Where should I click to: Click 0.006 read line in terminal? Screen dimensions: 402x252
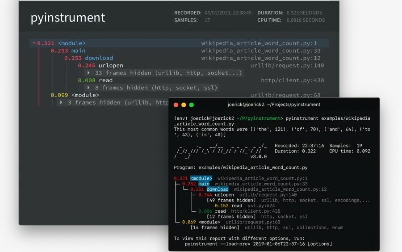pyautogui.click(x=239, y=211)
